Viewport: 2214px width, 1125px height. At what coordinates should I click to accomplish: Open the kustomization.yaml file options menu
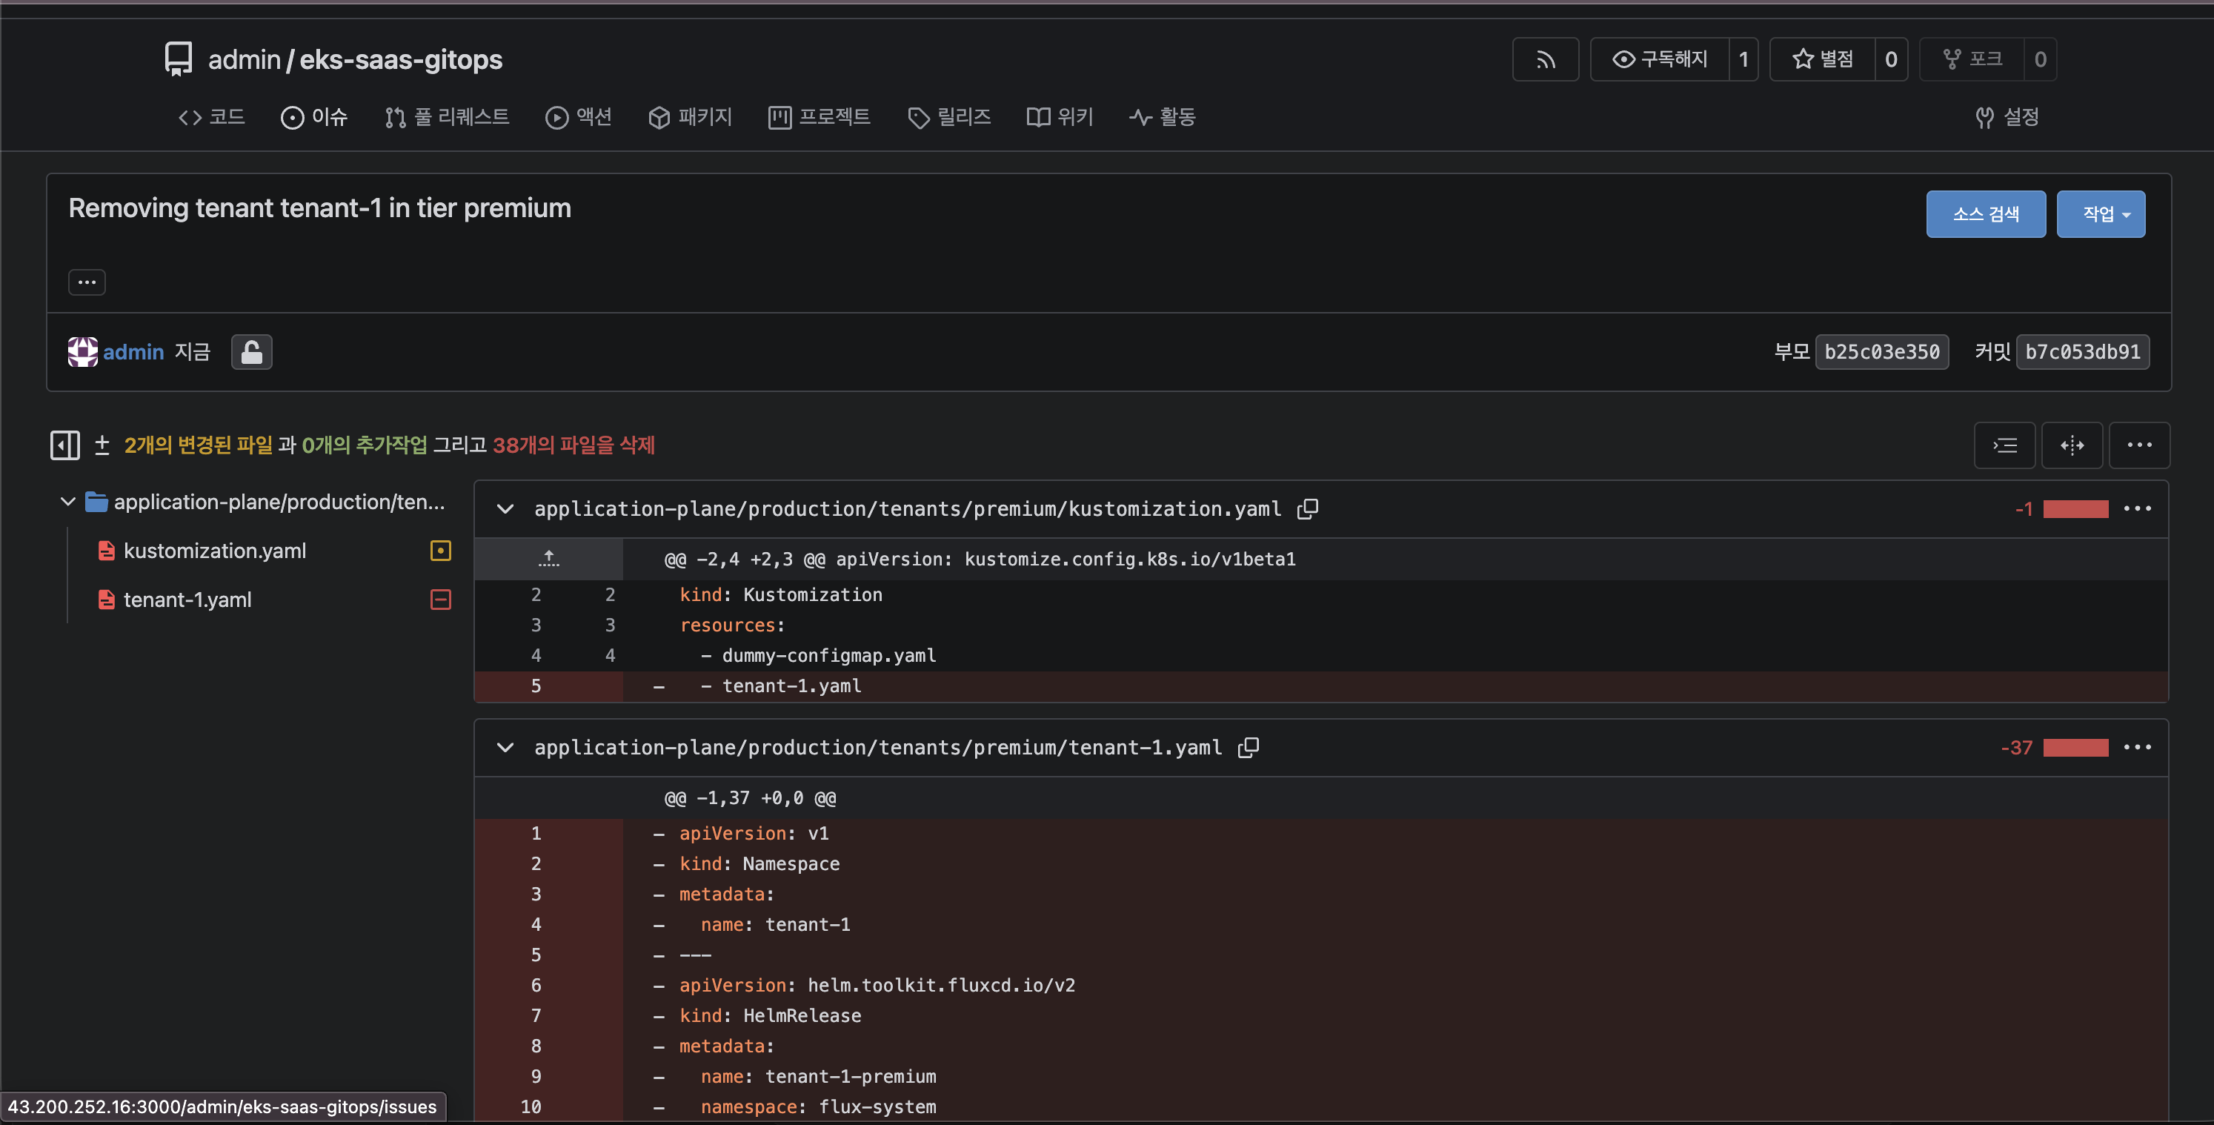2137,509
